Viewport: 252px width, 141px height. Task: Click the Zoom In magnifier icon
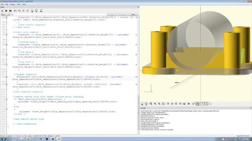tap(155, 104)
